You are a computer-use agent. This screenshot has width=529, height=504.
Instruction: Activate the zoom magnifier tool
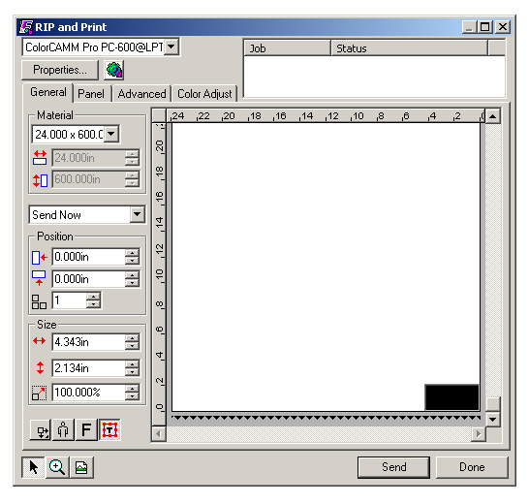coord(57,467)
